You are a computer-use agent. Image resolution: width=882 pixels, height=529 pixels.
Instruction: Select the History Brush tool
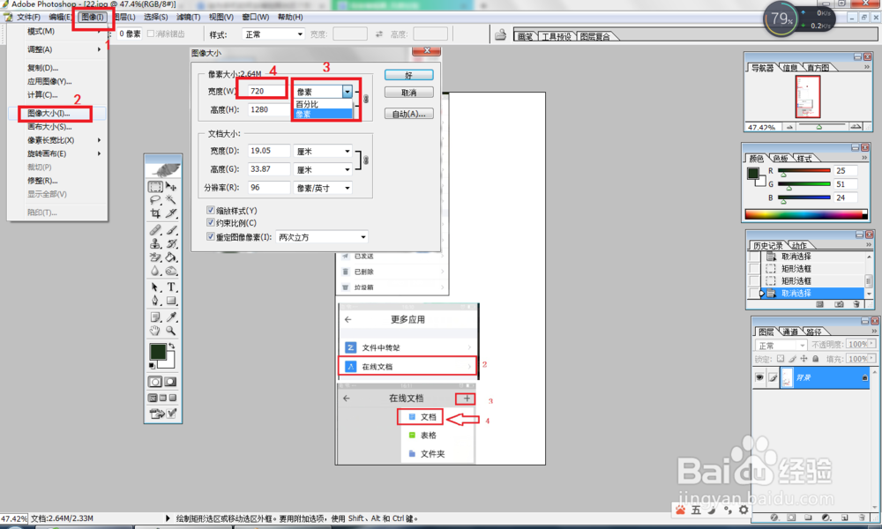(172, 243)
